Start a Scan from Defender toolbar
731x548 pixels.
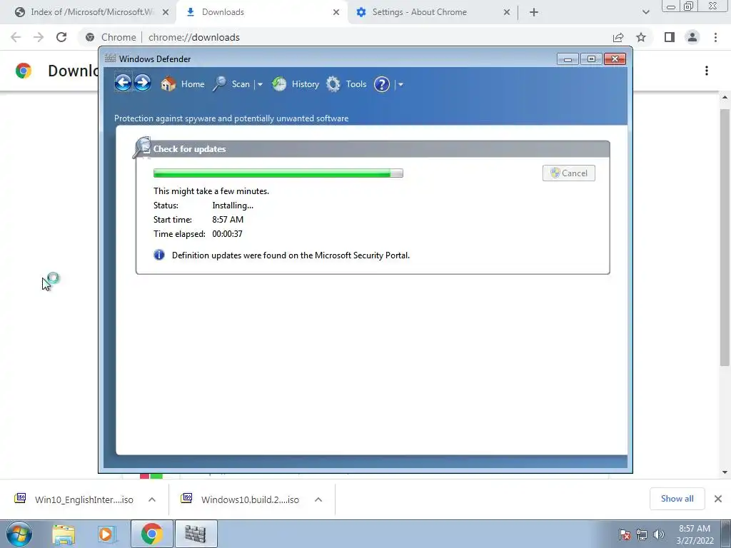point(232,84)
